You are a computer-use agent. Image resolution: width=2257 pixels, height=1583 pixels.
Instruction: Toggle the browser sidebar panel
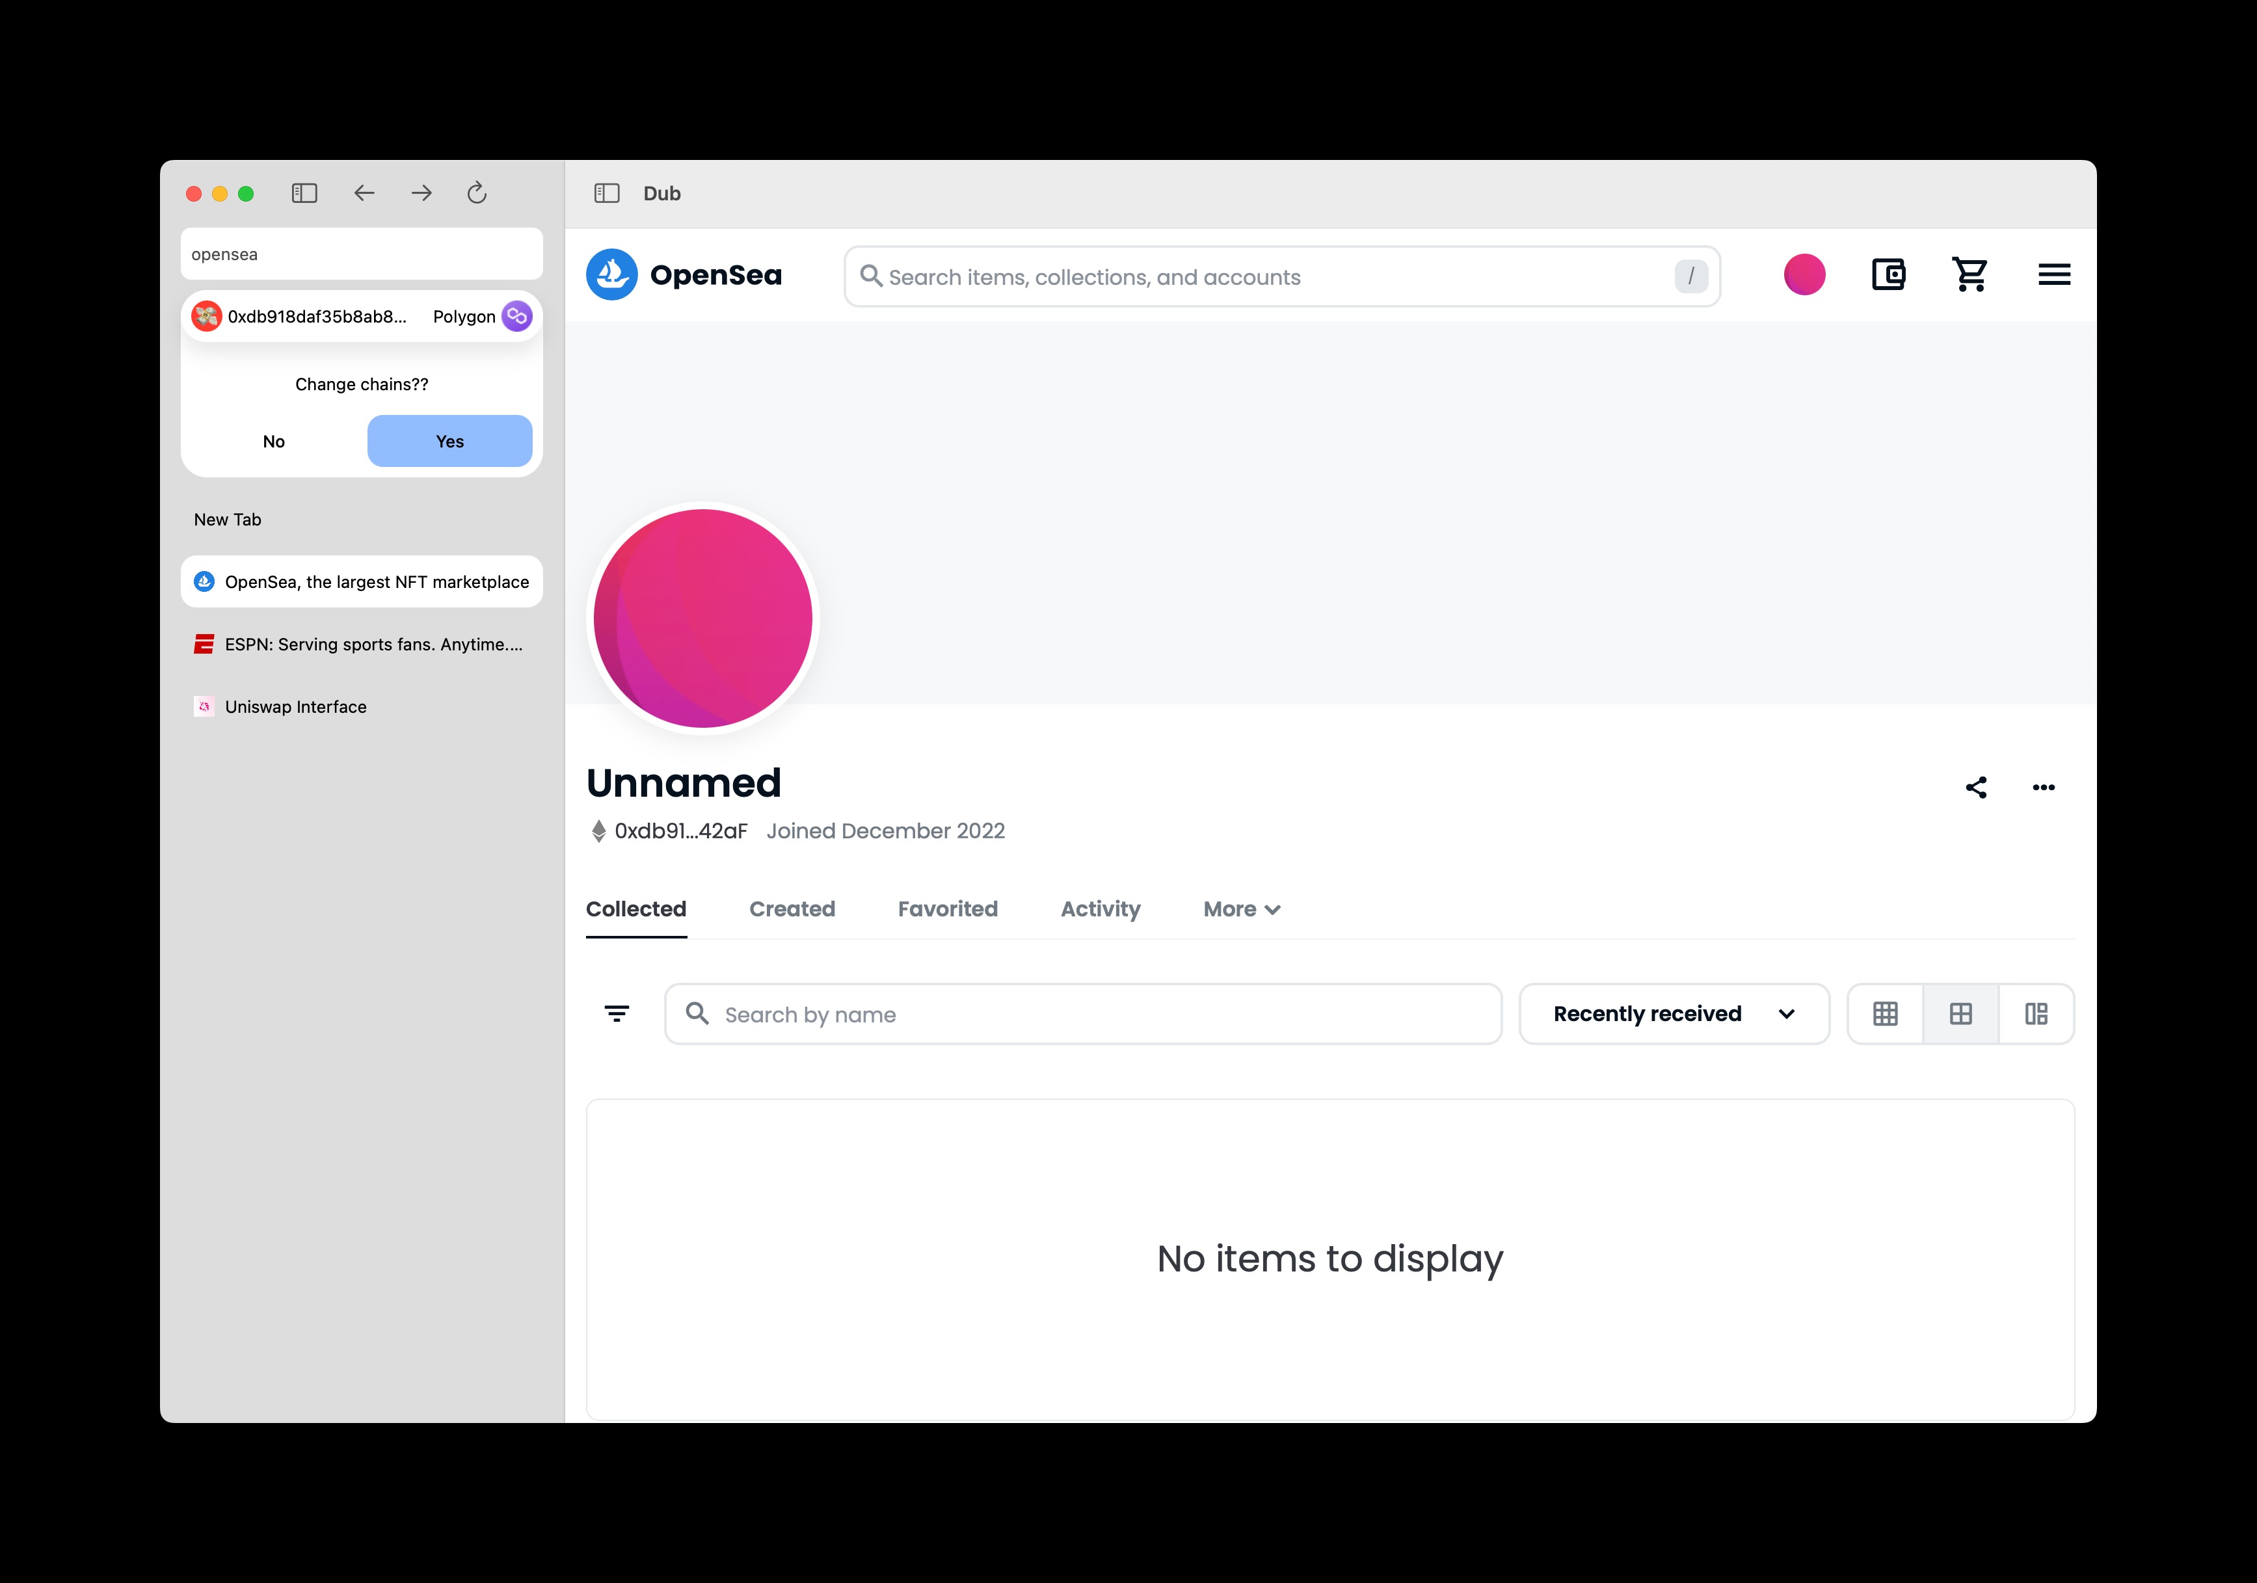pos(305,193)
